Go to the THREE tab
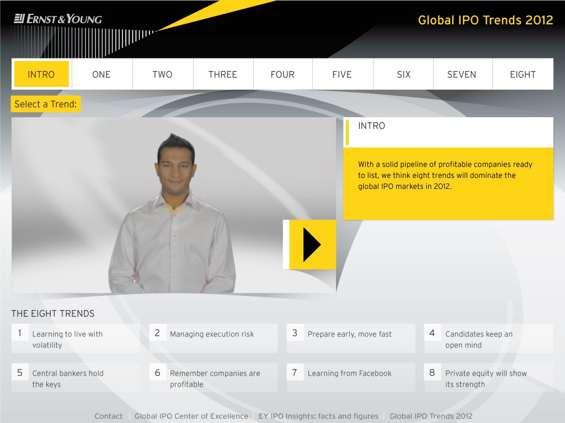Viewport: 565px width, 423px height. click(222, 74)
